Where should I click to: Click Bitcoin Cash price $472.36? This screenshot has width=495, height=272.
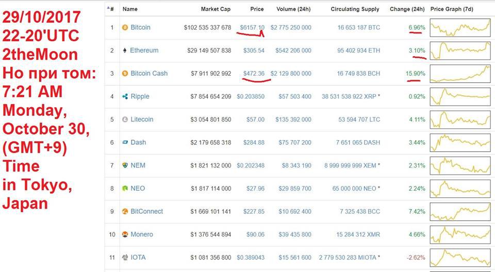254,74
